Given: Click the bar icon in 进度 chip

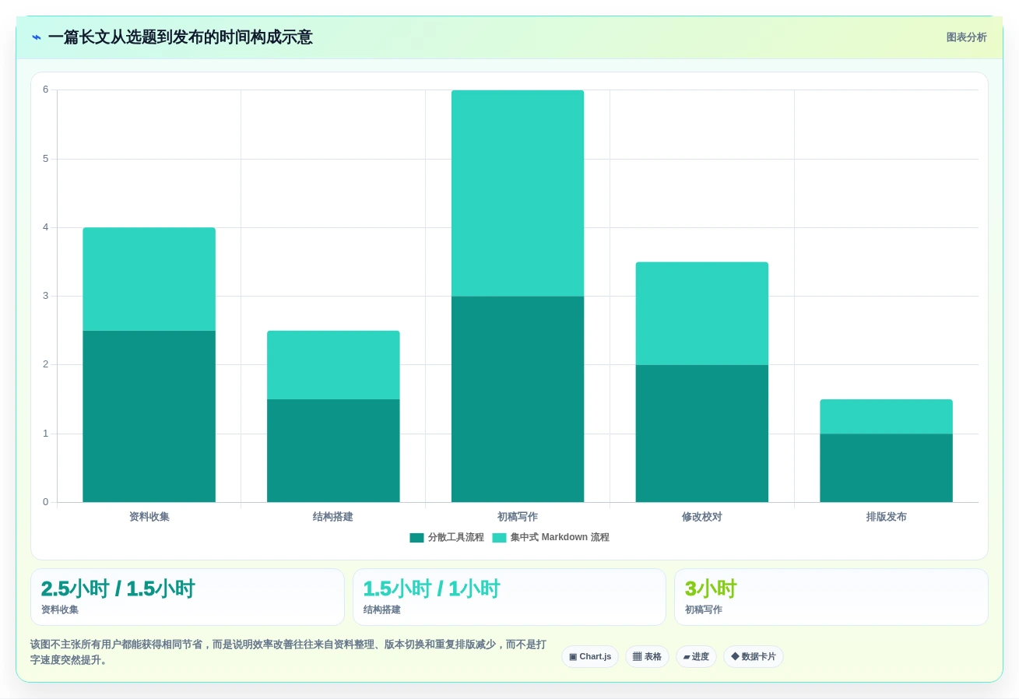Looking at the screenshot, I should pyautogui.click(x=687, y=657).
